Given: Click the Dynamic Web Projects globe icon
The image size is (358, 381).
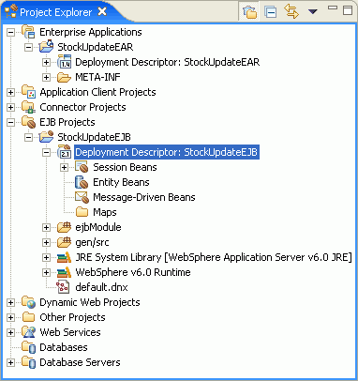Looking at the screenshot, I should click(x=28, y=302).
